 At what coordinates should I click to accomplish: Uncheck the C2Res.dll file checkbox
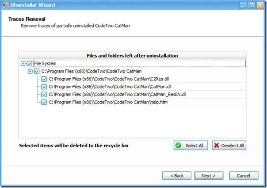44,79
